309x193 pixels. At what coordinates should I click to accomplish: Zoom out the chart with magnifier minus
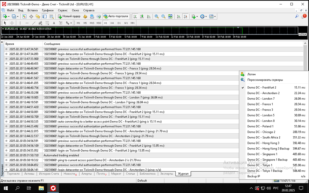[x=163, y=16]
